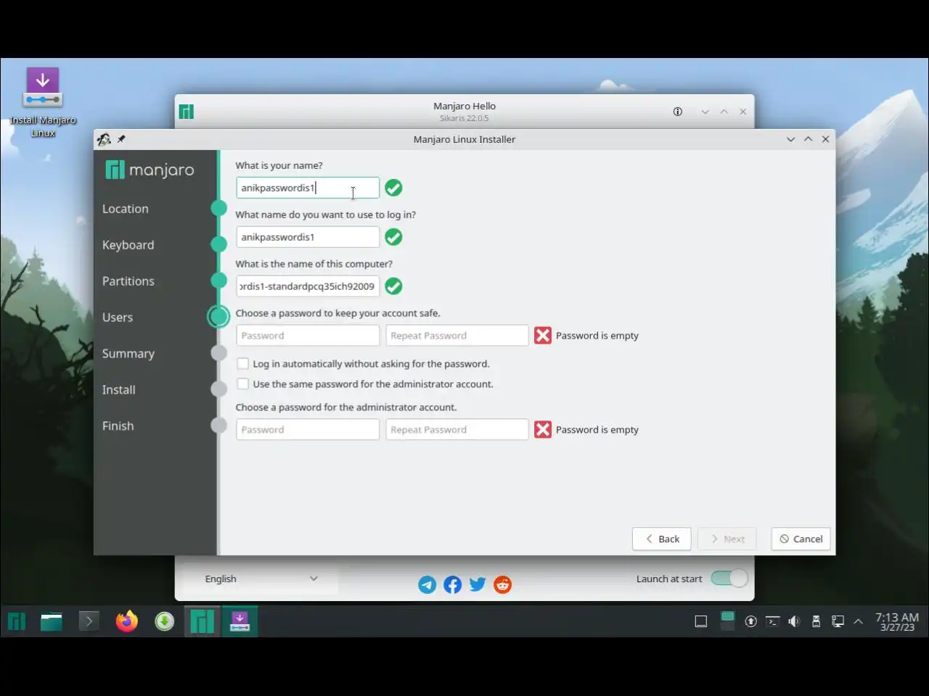This screenshot has width=929, height=696.
Task: Select the Users step in sidebar
Action: click(x=118, y=318)
